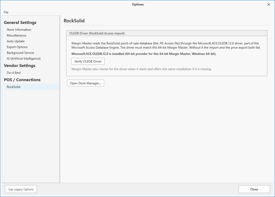Screen dimensions: 275x197
Task: Click the bold driver installed status text
Action: click(x=144, y=54)
